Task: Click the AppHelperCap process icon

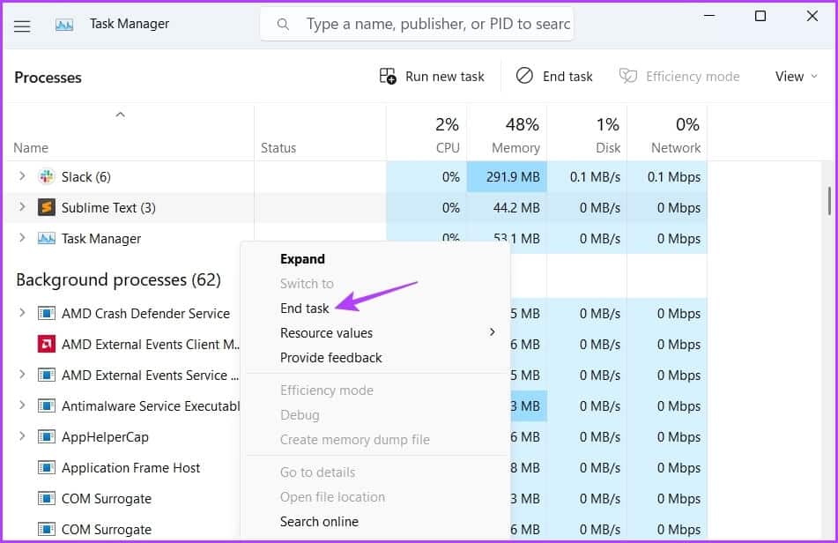Action: click(47, 437)
